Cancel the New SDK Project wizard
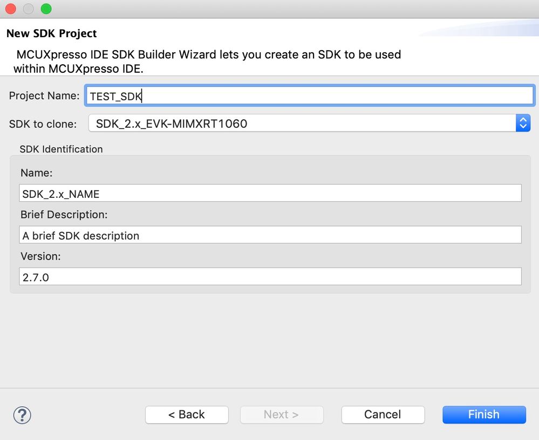This screenshot has width=539, height=440. 383,415
